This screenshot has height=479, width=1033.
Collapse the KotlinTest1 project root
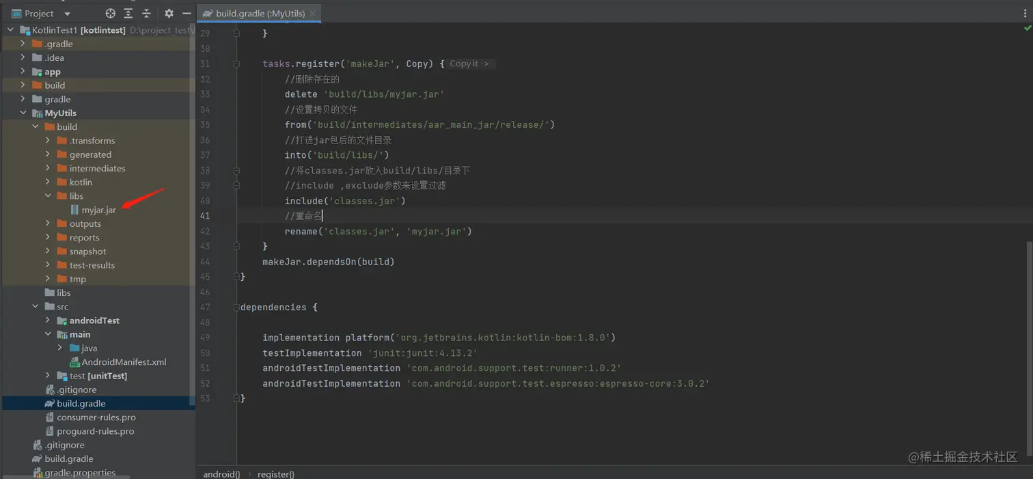point(10,30)
